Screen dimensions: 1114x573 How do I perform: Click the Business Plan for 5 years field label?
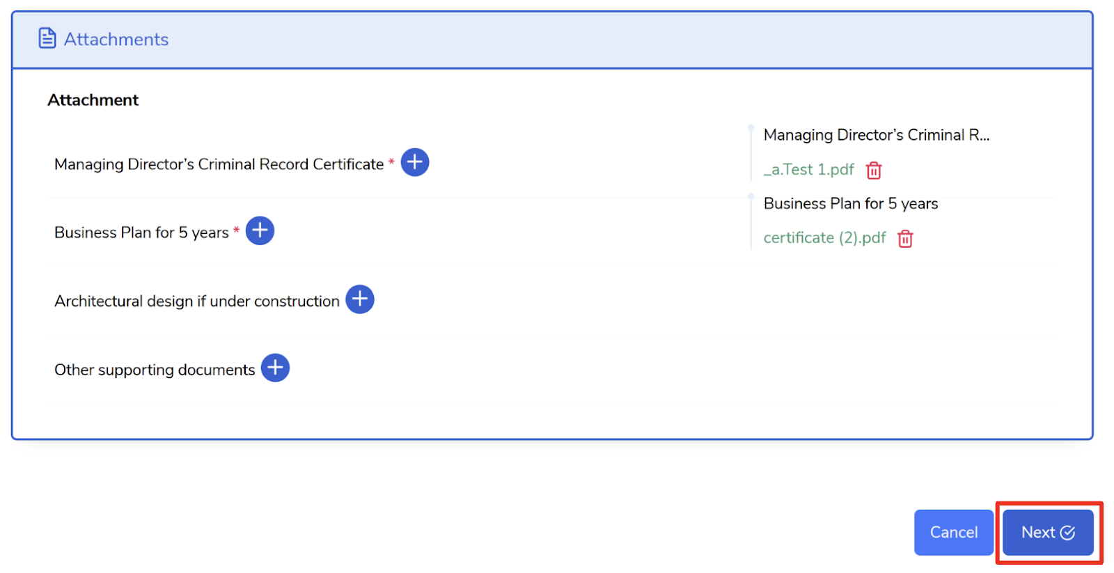(141, 233)
